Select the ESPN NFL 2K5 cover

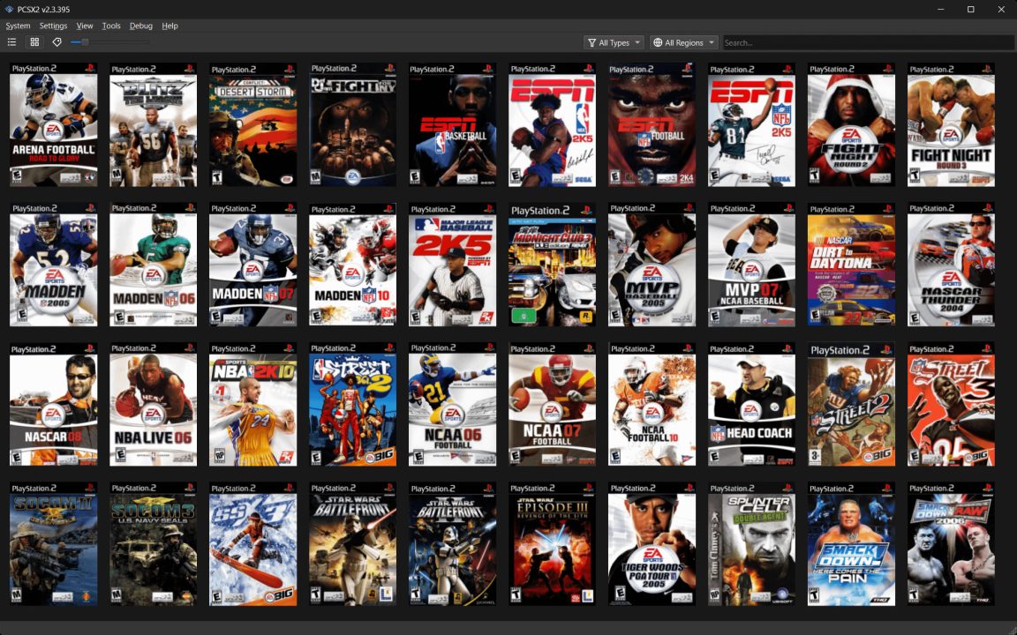(x=752, y=124)
